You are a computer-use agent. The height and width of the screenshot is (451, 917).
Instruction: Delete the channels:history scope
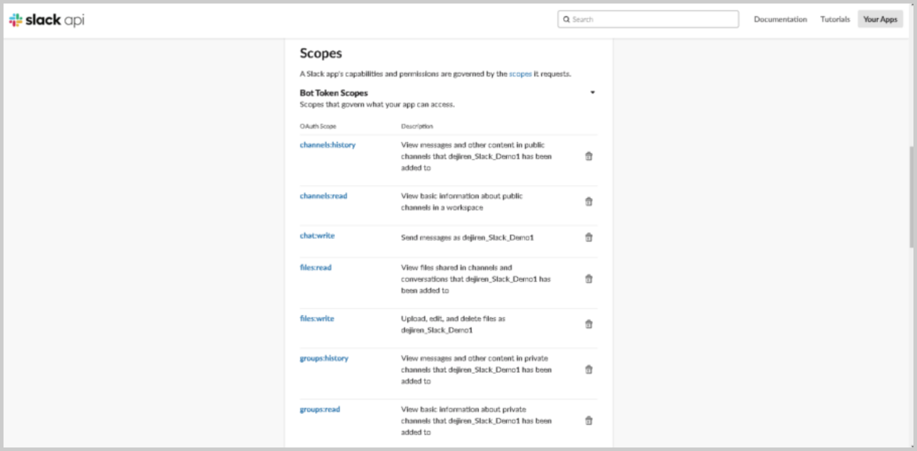pyautogui.click(x=588, y=156)
